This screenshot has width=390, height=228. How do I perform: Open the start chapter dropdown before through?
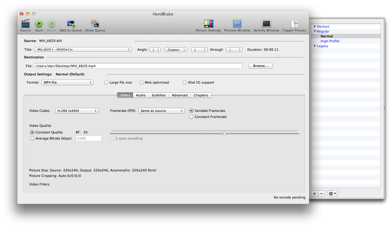[x=199, y=50]
